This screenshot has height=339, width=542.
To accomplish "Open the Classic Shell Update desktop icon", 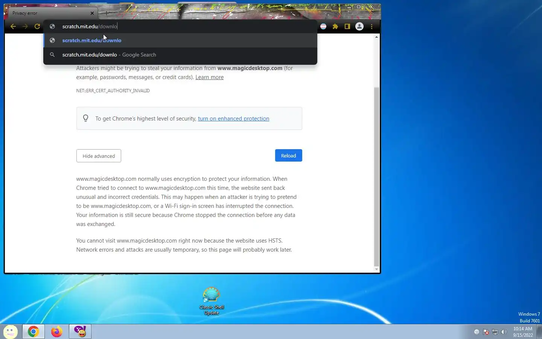I will coord(212,301).
